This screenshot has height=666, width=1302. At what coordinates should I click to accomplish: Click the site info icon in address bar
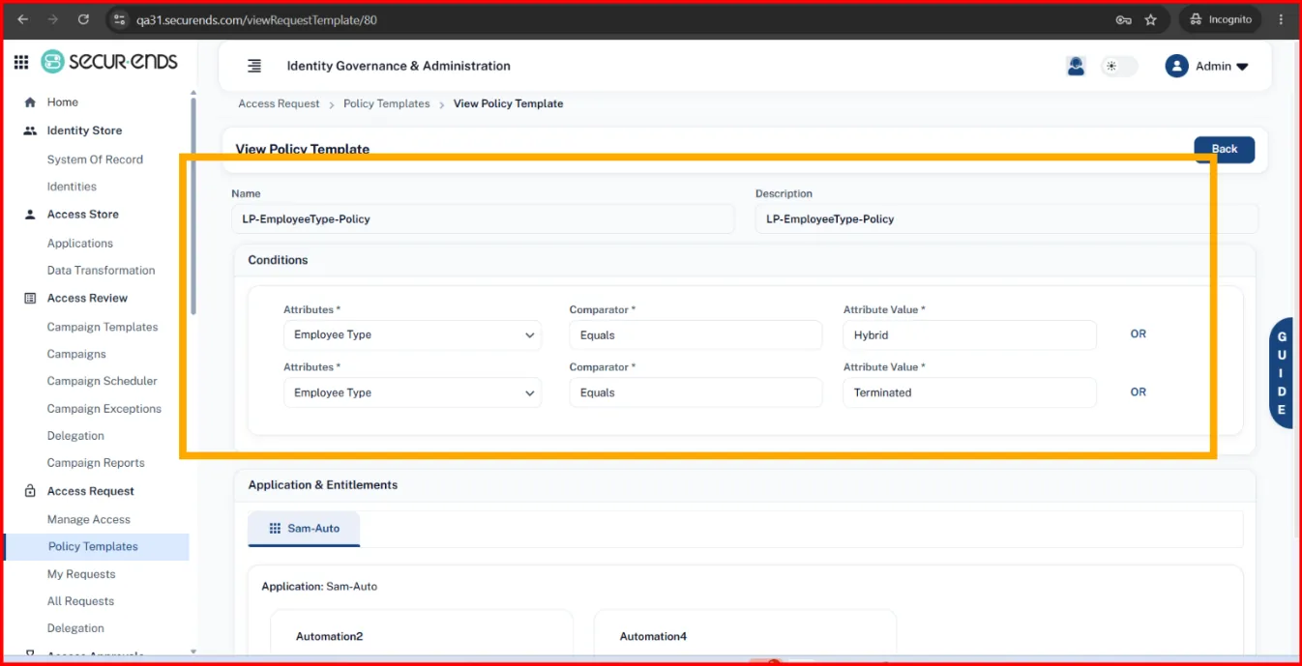tap(120, 19)
